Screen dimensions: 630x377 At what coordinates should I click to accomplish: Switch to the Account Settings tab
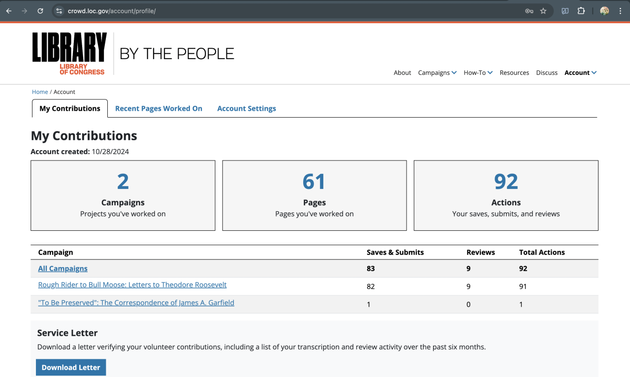[x=247, y=108]
